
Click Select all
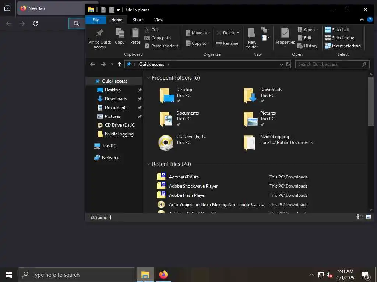point(337,30)
